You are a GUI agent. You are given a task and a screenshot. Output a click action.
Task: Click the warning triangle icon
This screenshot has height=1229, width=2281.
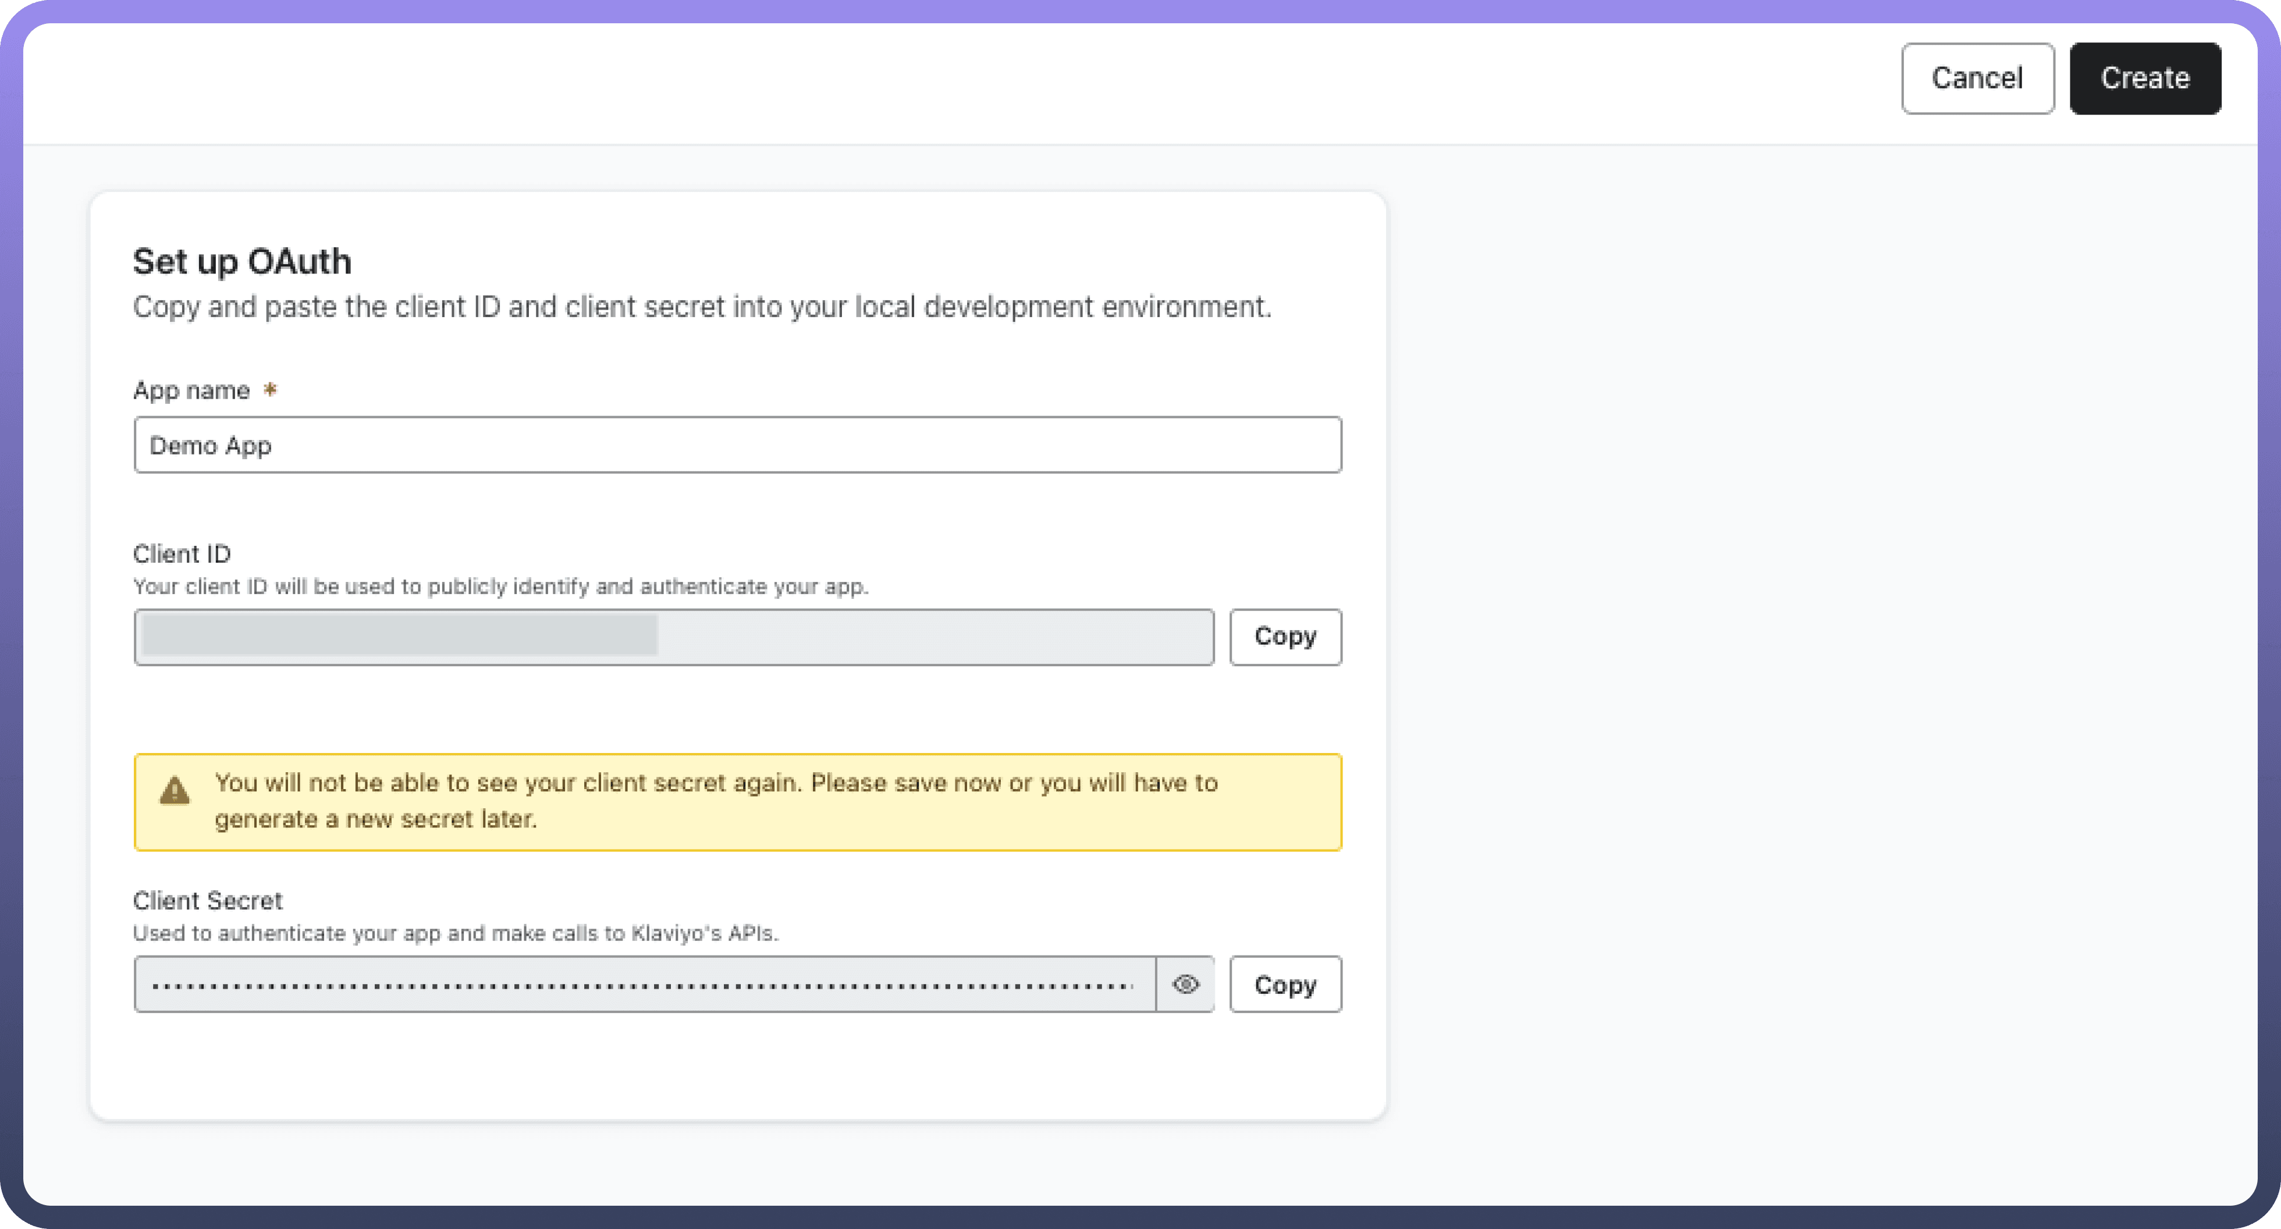(175, 791)
